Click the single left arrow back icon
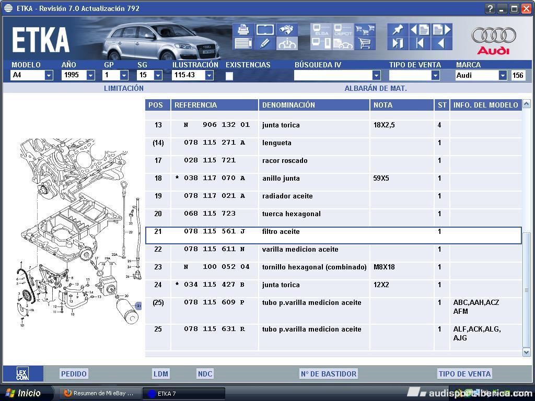The width and height of the screenshot is (535, 401). [x=442, y=43]
